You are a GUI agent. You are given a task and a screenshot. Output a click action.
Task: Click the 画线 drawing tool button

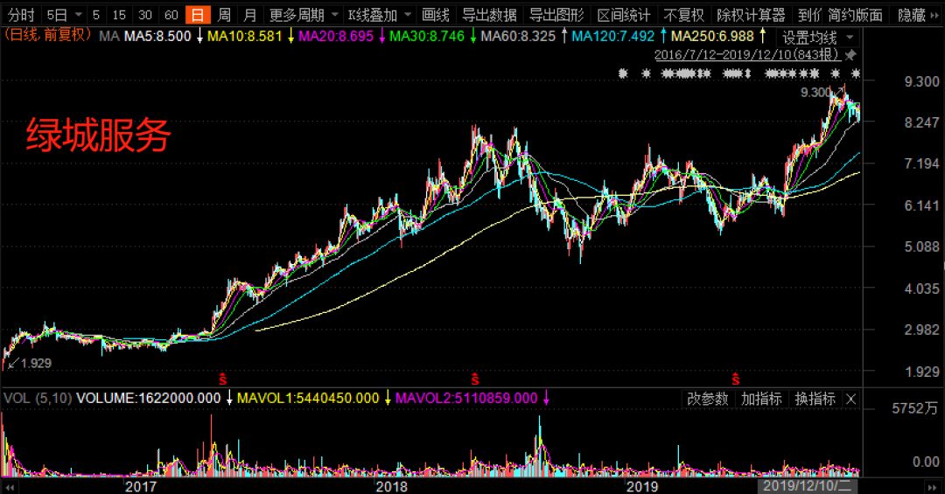436,15
